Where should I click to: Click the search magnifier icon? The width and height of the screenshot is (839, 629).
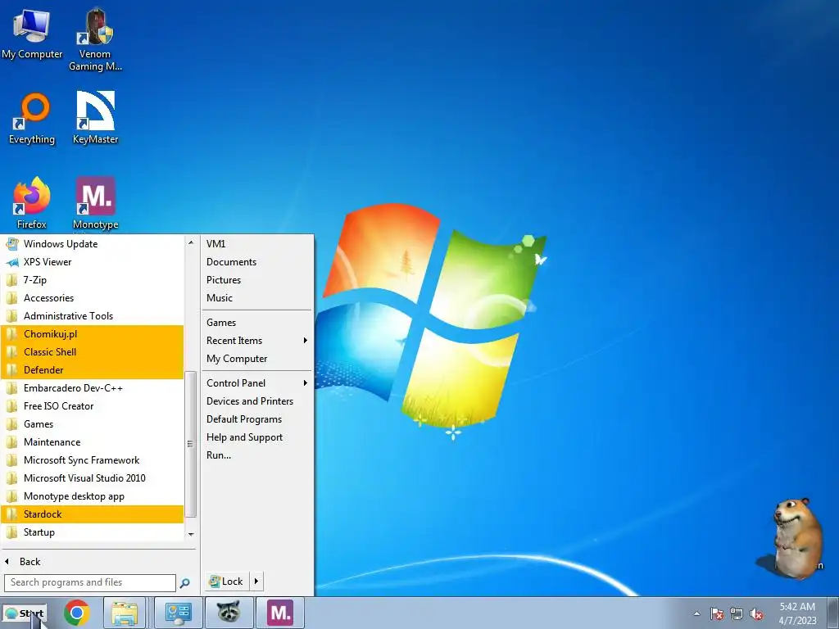point(184,583)
